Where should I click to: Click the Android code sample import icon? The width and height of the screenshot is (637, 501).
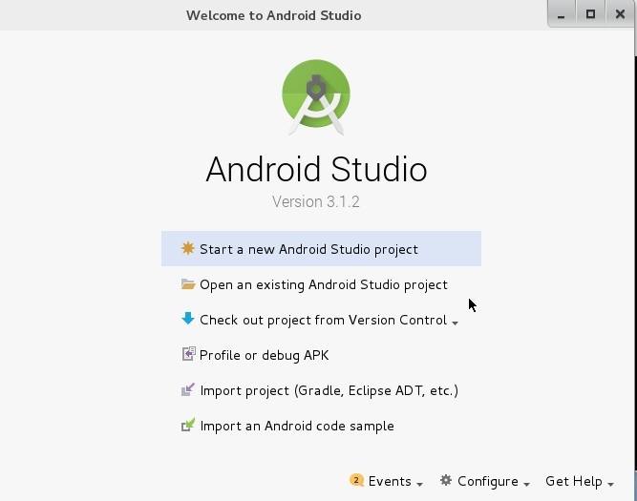point(188,426)
